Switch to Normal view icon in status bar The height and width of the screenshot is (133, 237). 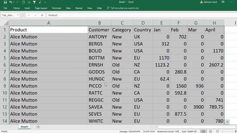click(x=203, y=132)
